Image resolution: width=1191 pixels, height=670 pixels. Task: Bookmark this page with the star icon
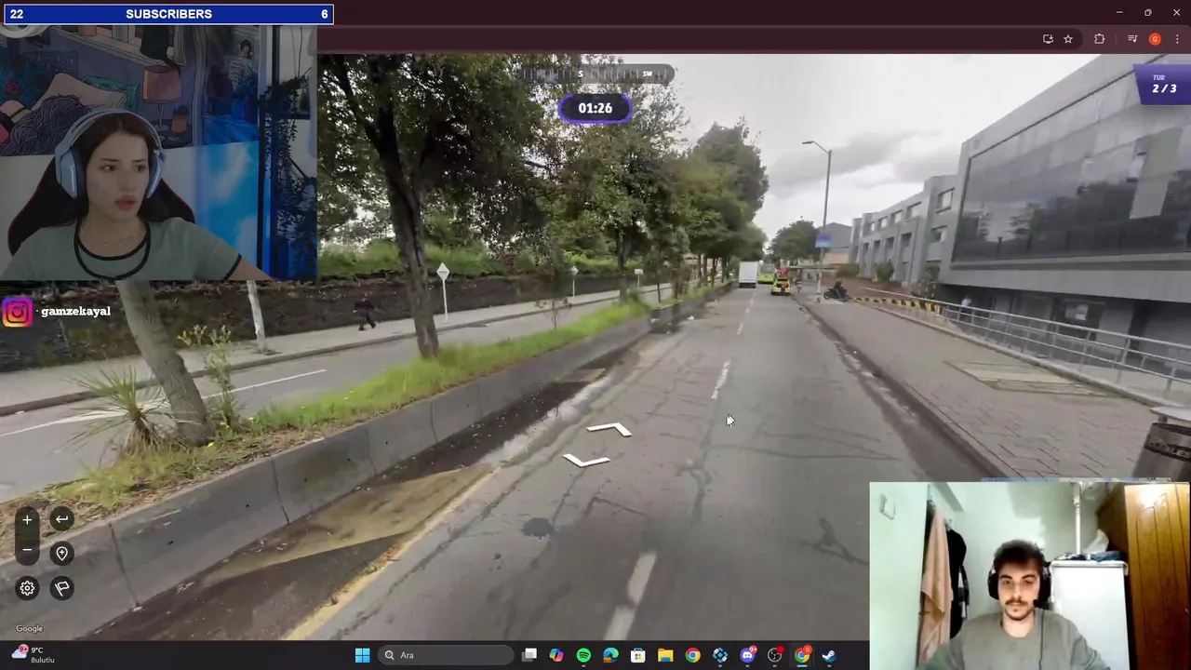[x=1068, y=39]
